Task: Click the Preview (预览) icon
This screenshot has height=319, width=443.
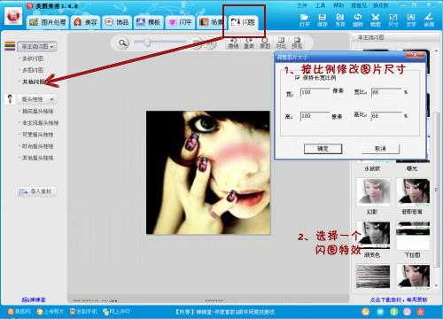Action: 297,40
